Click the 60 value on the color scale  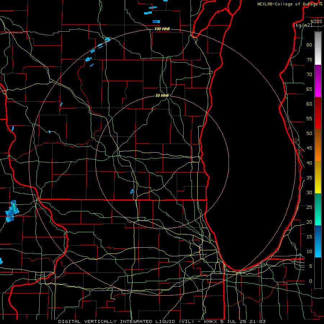[x=309, y=104]
